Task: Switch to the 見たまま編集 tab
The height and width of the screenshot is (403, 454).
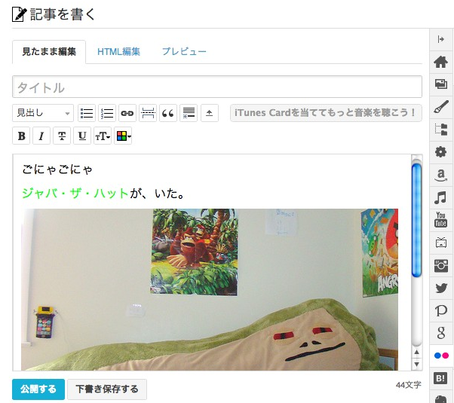Action: [49, 52]
